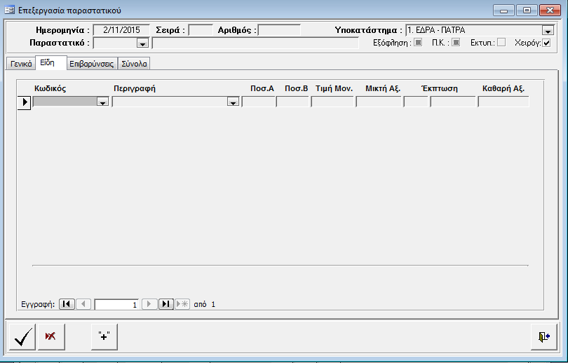The width and height of the screenshot is (568, 363).
Task: Click the red cancel changes button
Action: 50,337
